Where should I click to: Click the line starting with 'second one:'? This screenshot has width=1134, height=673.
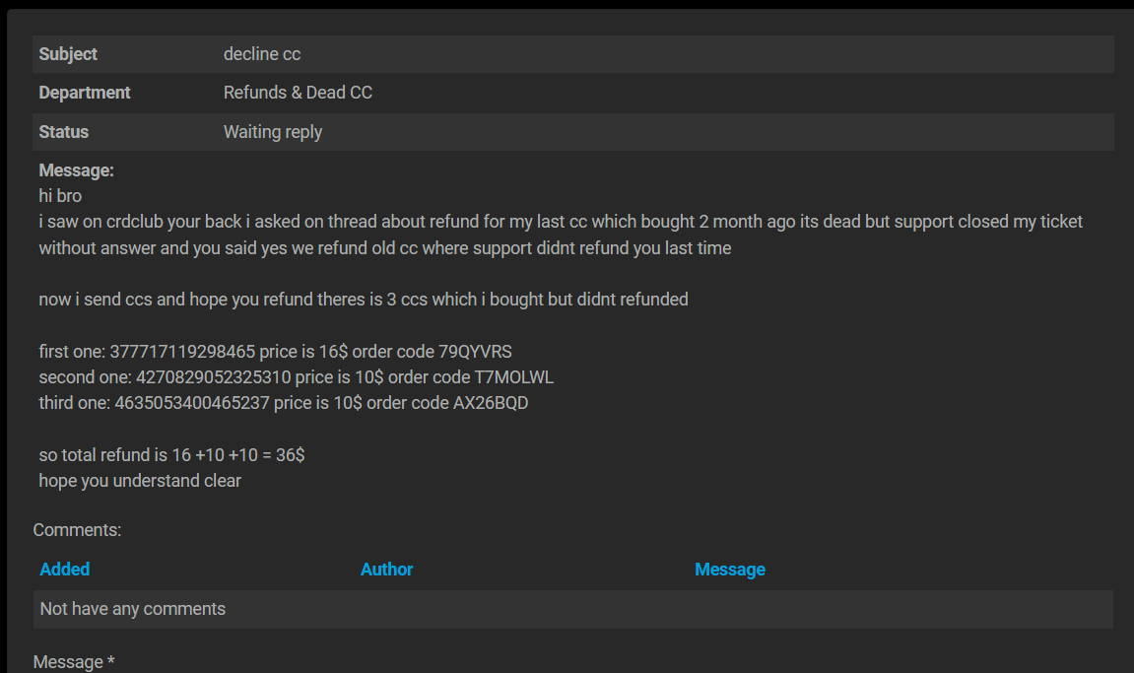click(296, 377)
